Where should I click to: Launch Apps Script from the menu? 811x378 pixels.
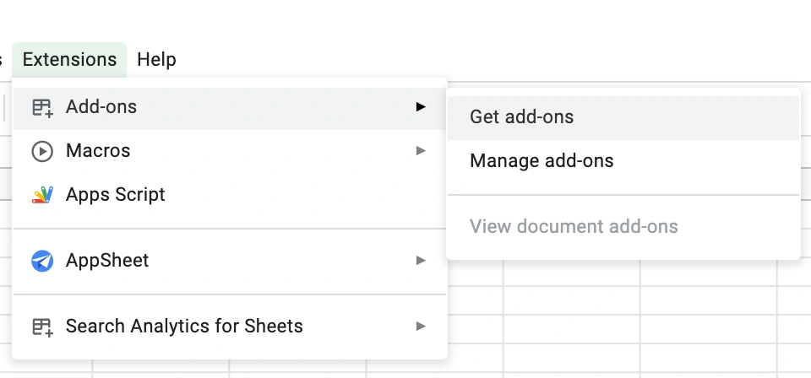pyautogui.click(x=115, y=195)
